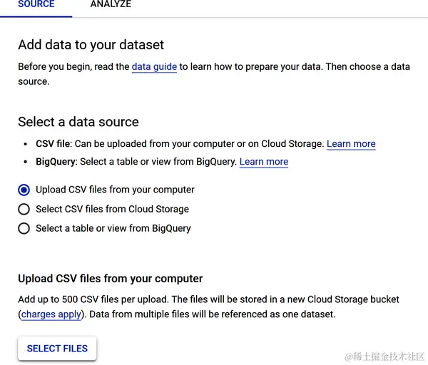The image size is (428, 365).
Task: Select the upload from computer radio button
Action: pos(24,190)
